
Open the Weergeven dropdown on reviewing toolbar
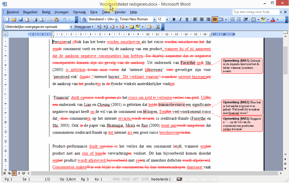click(x=84, y=27)
